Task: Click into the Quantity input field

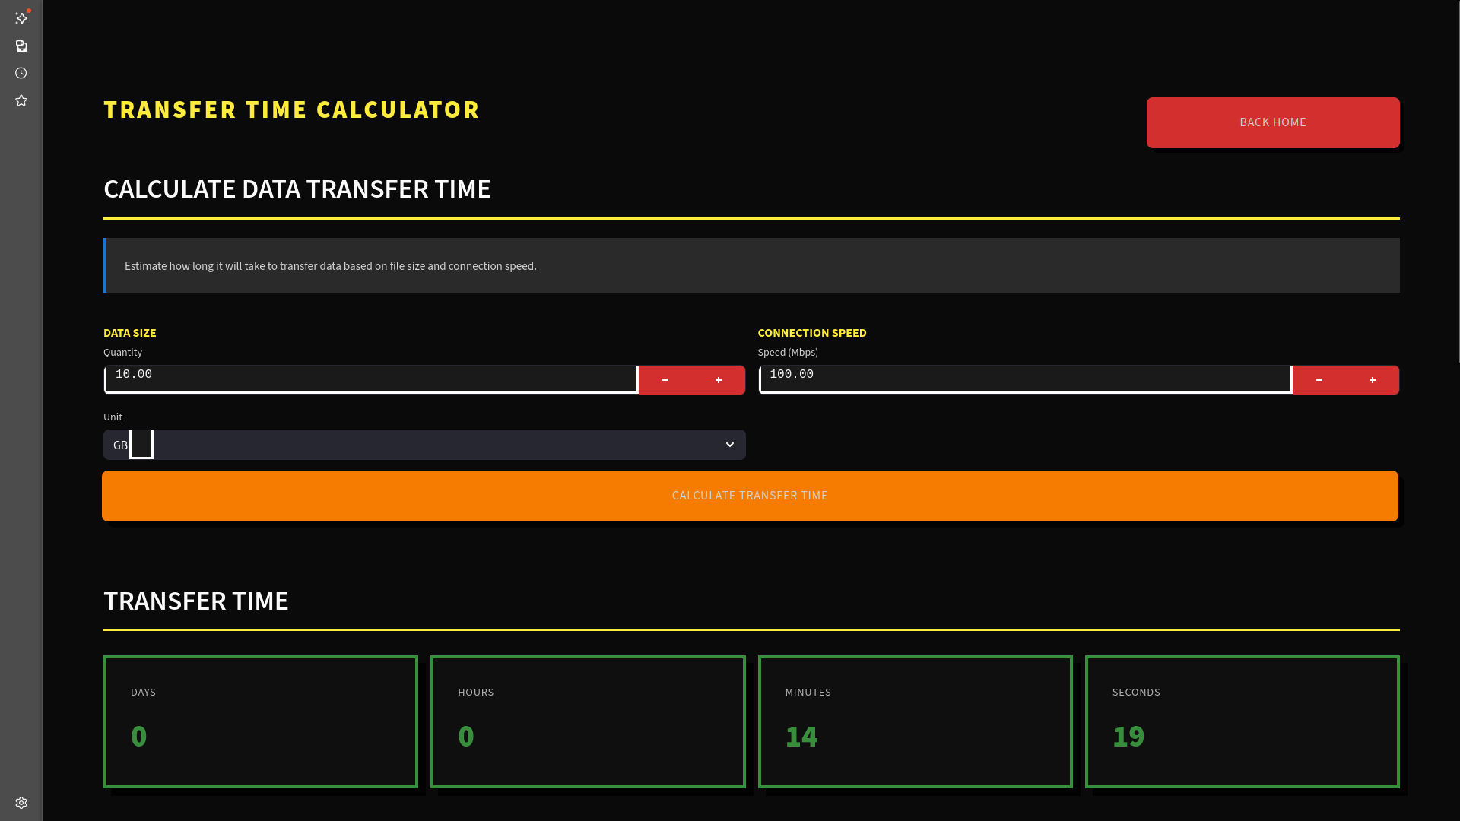Action: (371, 379)
